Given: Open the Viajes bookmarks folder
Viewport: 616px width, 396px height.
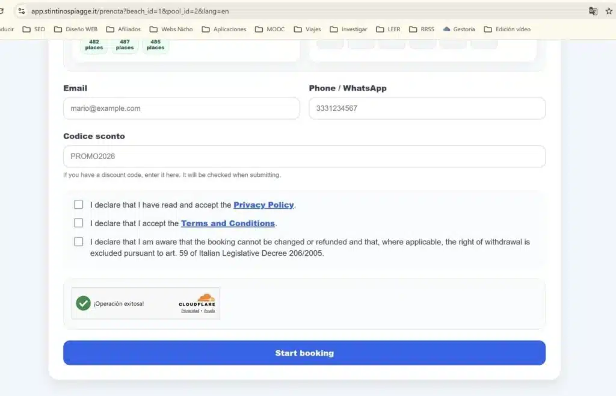Looking at the screenshot, I should click(307, 29).
